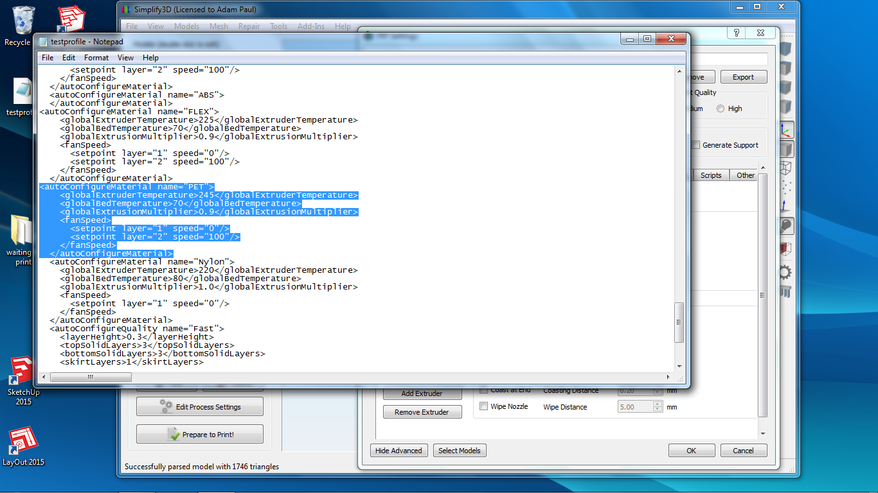Click the Edit Process Settings button

coord(200,407)
